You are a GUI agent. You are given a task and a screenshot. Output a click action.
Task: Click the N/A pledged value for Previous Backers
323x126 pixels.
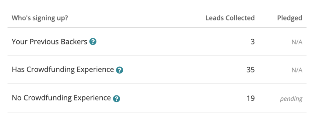[x=297, y=42]
